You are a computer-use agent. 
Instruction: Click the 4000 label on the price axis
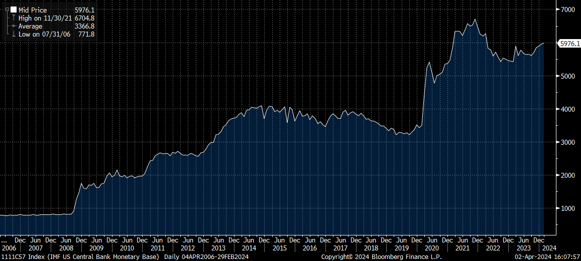[568, 109]
